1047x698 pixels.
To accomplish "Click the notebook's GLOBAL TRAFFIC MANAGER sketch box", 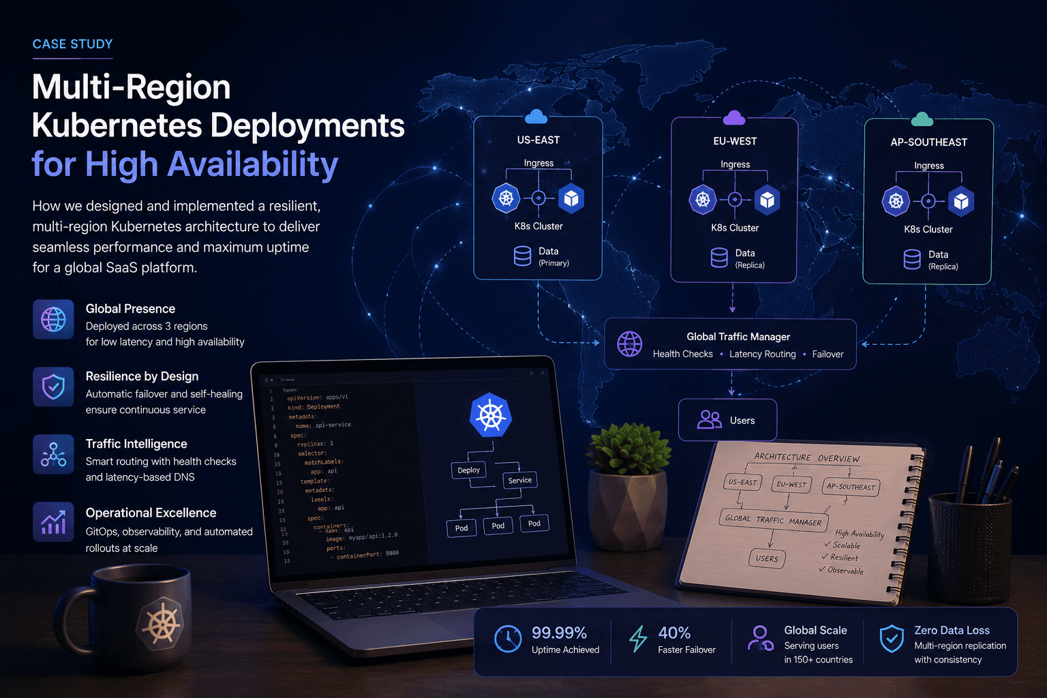I will pyautogui.click(x=774, y=520).
